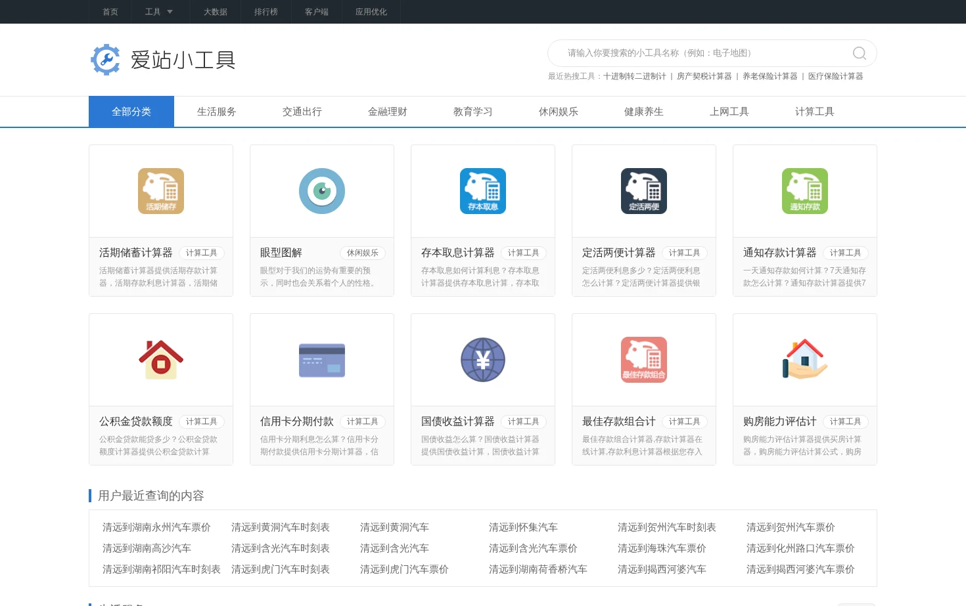
Task: Switch to the 上网工具 tab
Action: (x=729, y=112)
